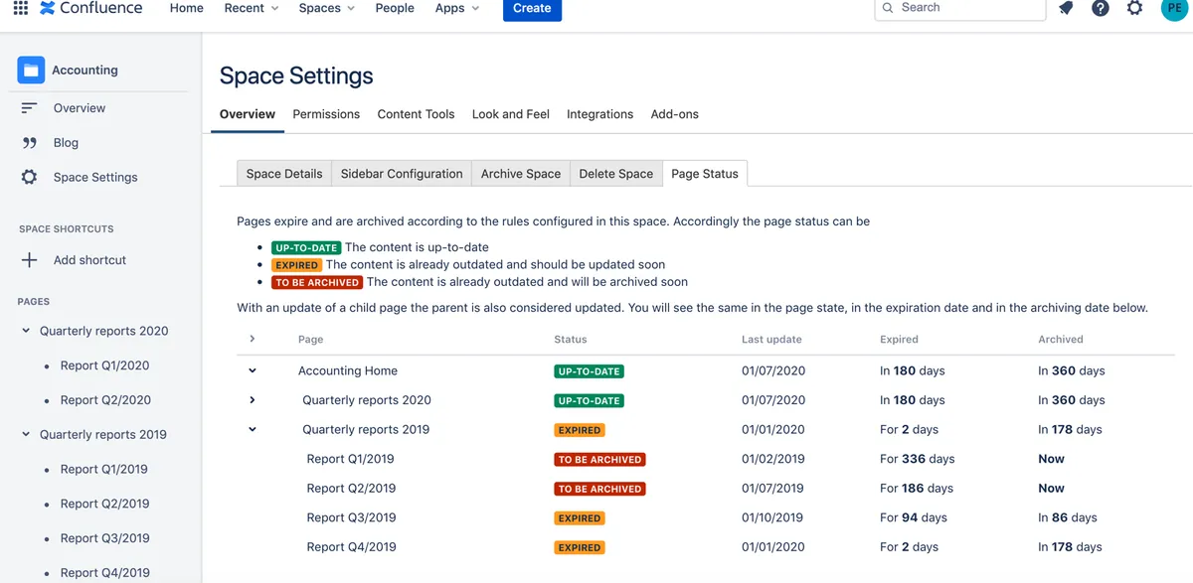
Task: Click the Accounting space title link
Action: pos(85,71)
